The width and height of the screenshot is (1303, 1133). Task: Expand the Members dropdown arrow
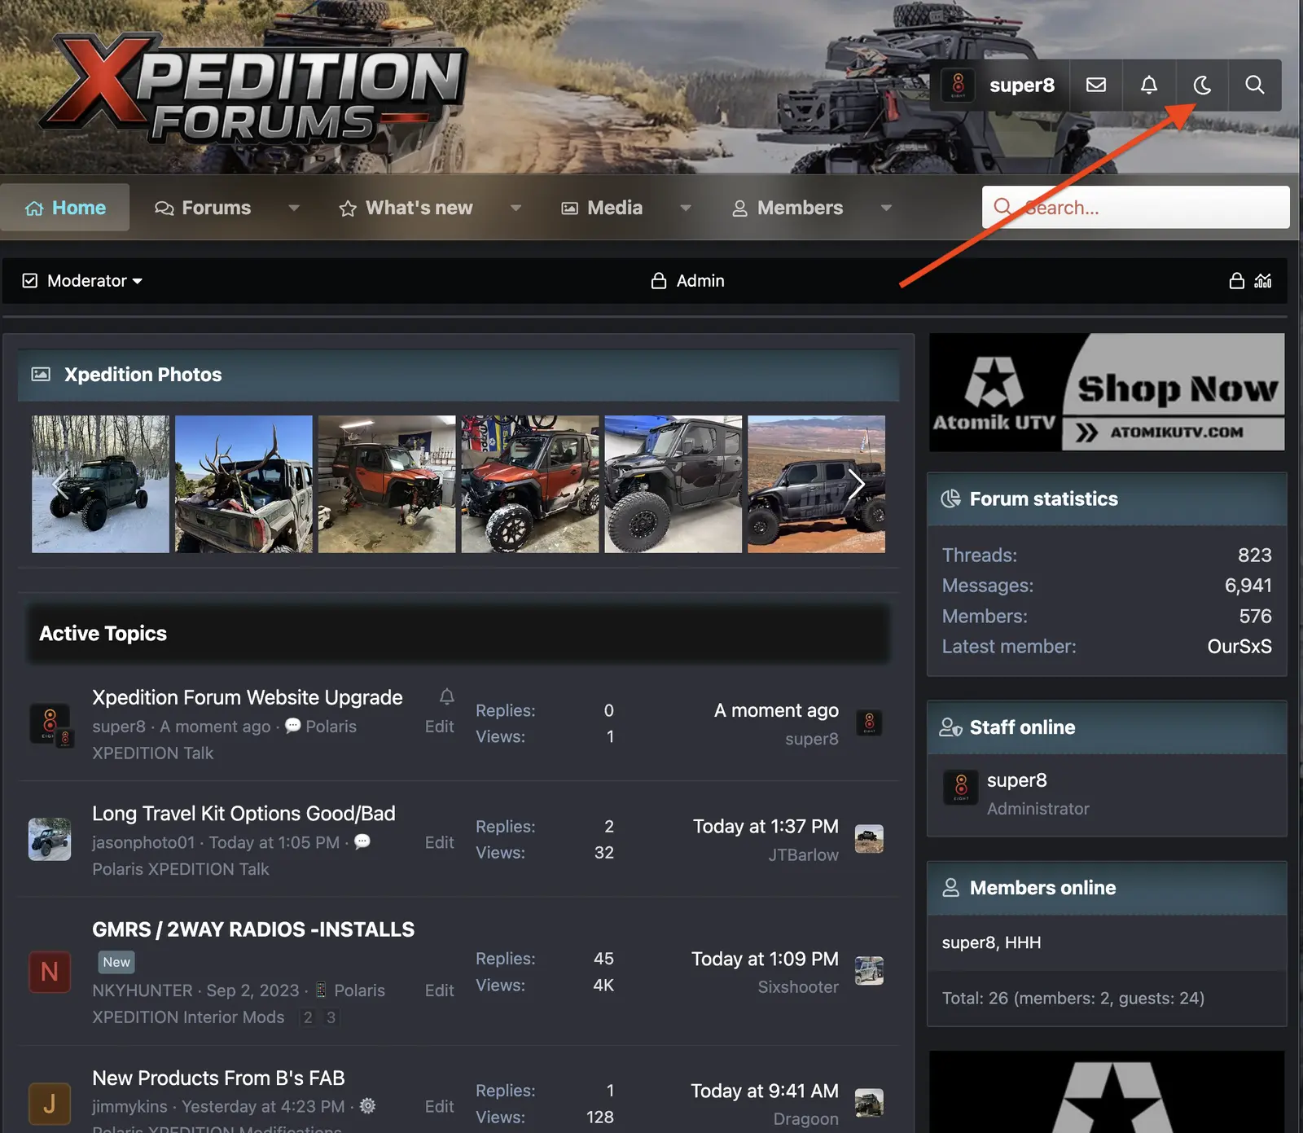(x=886, y=208)
